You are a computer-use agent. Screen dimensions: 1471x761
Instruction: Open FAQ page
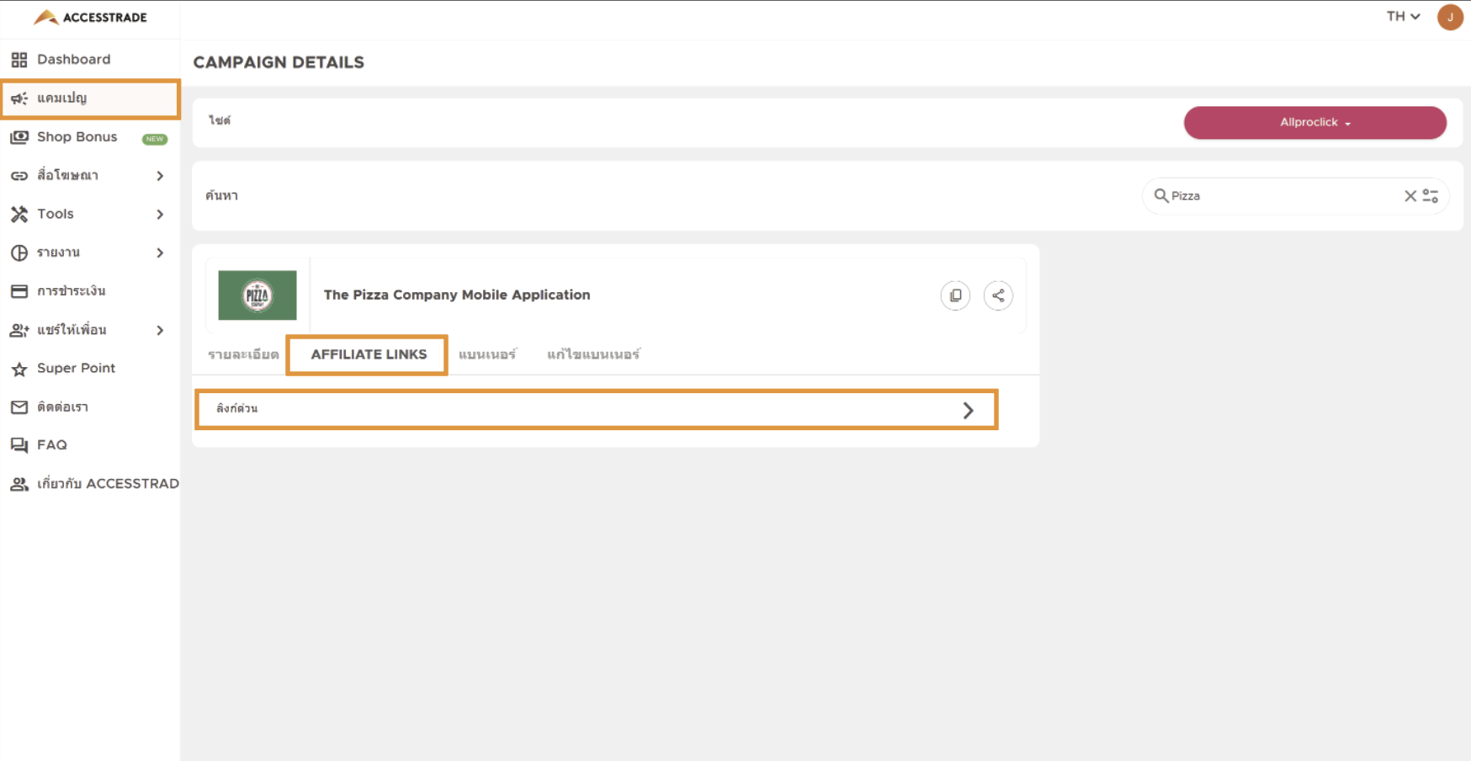tap(90, 445)
